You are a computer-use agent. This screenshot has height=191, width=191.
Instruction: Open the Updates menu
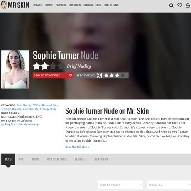[37, 5]
